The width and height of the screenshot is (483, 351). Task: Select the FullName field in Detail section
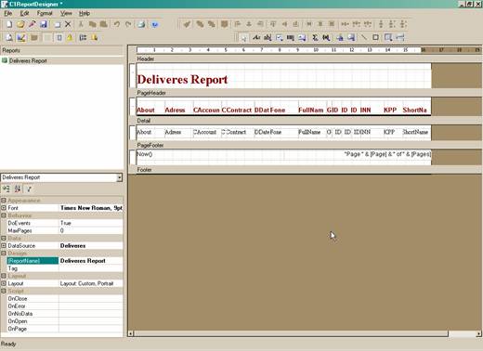[x=309, y=132]
